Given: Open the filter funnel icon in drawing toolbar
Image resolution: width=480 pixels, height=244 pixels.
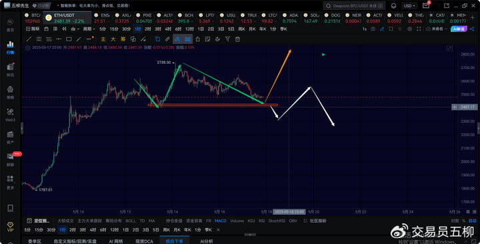Looking at the screenshot, I should click(x=227, y=39).
